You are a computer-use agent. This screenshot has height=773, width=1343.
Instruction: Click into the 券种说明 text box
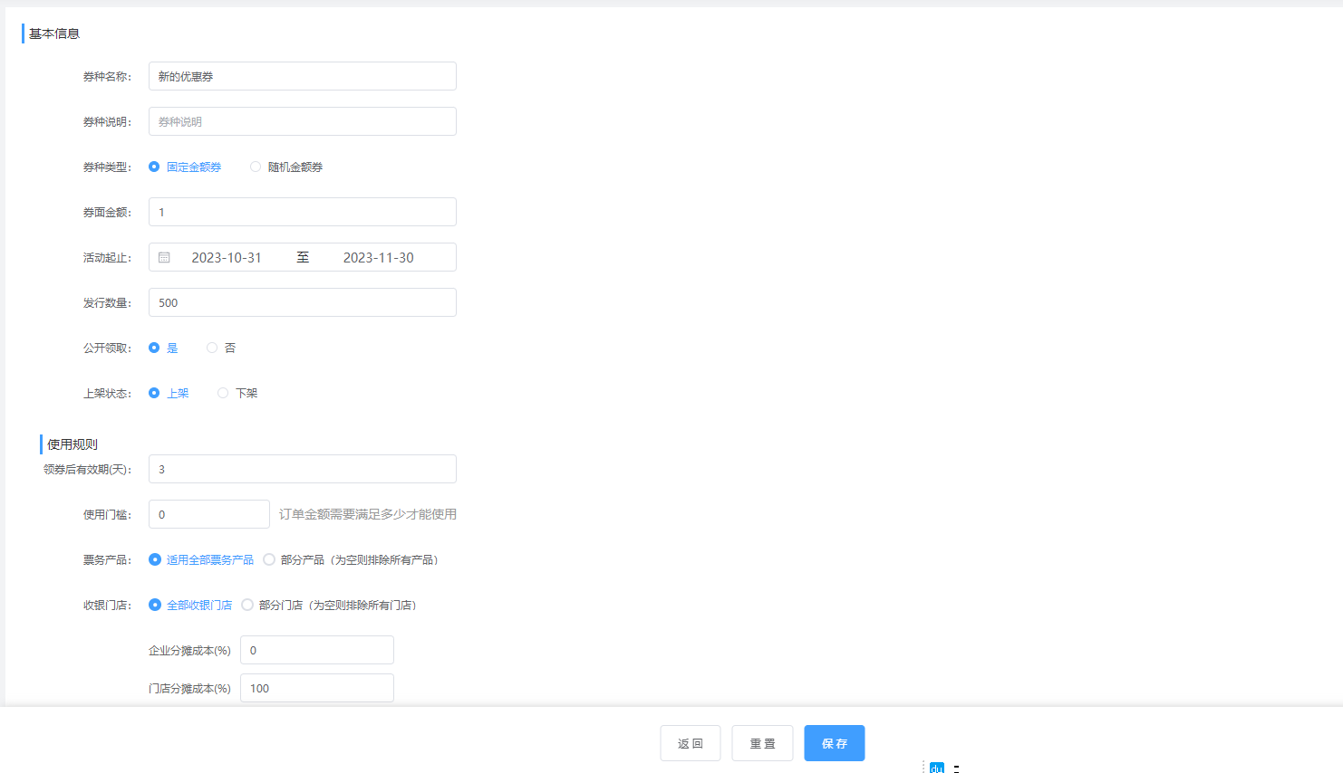[302, 121]
